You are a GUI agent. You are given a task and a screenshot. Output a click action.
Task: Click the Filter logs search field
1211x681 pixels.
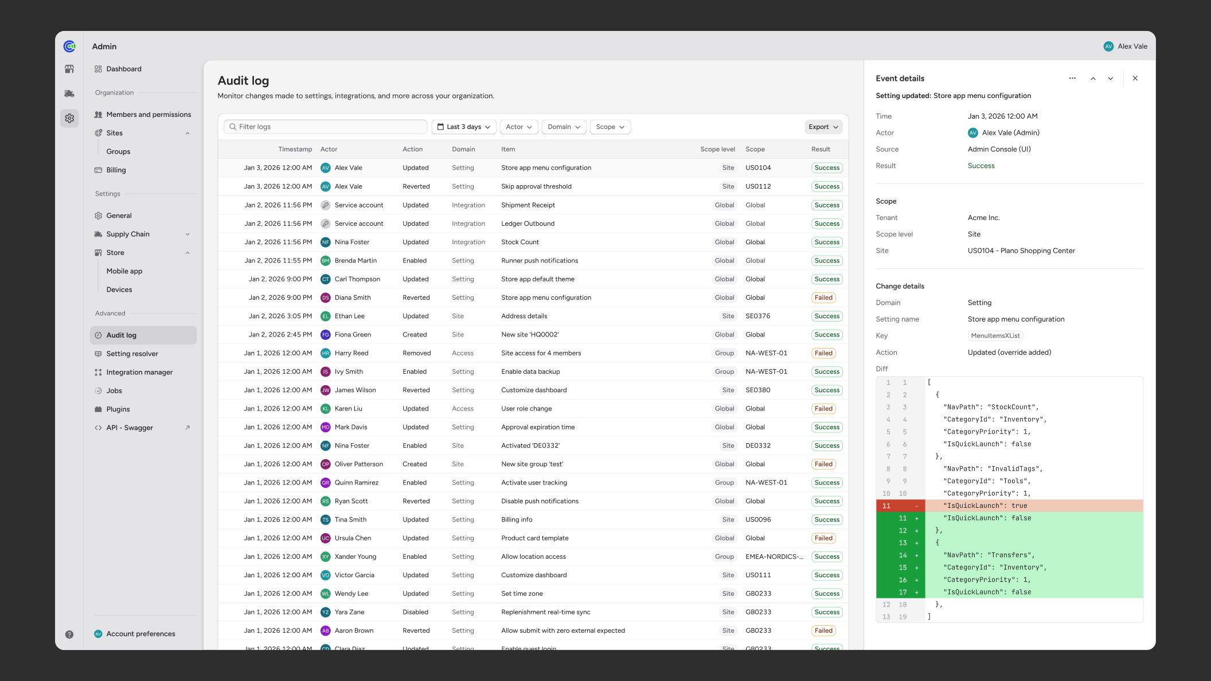pos(326,127)
